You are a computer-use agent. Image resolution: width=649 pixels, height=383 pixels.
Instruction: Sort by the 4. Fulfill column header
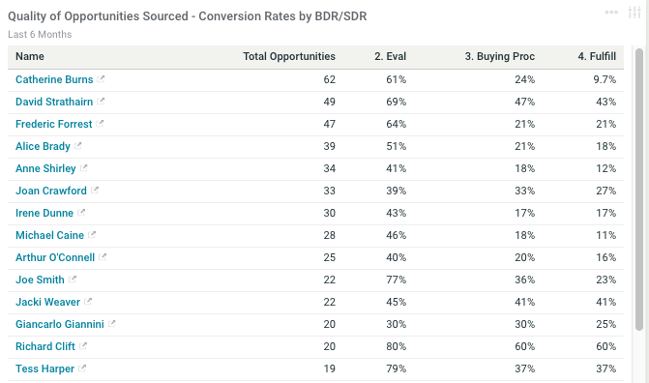pos(597,56)
